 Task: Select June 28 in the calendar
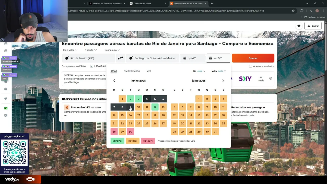[x=114, y=132]
